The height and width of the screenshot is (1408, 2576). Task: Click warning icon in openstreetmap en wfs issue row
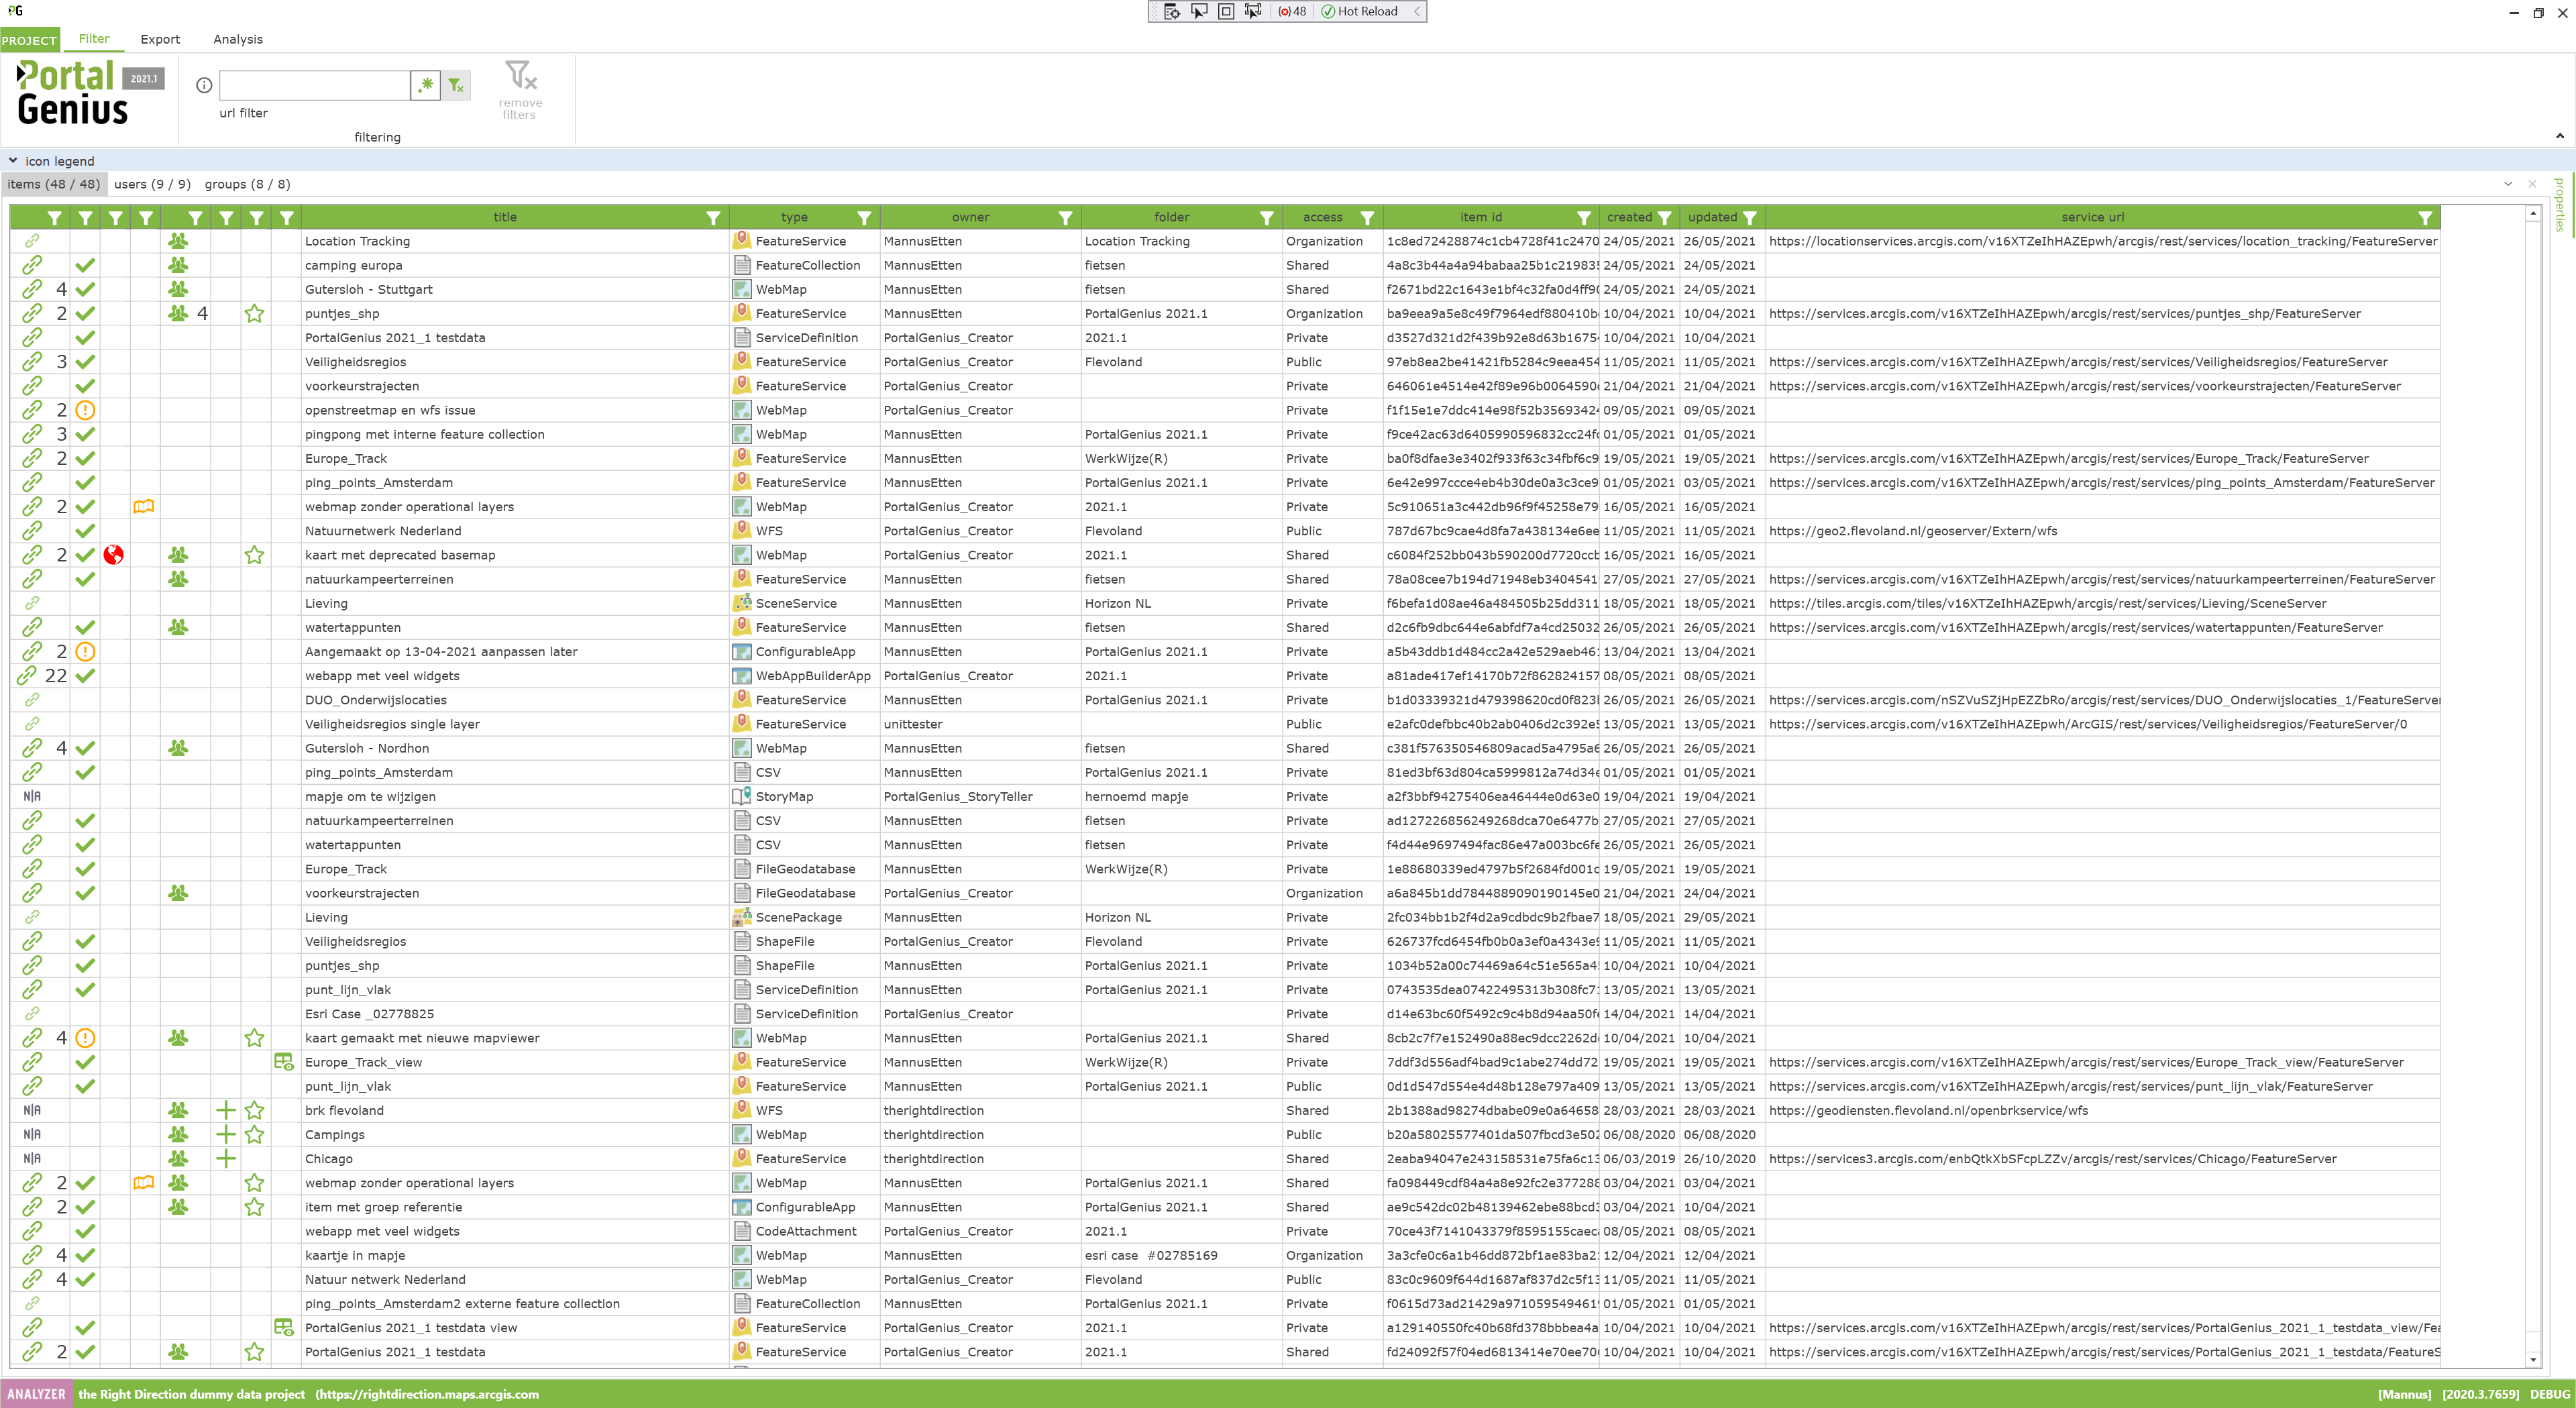tap(86, 410)
